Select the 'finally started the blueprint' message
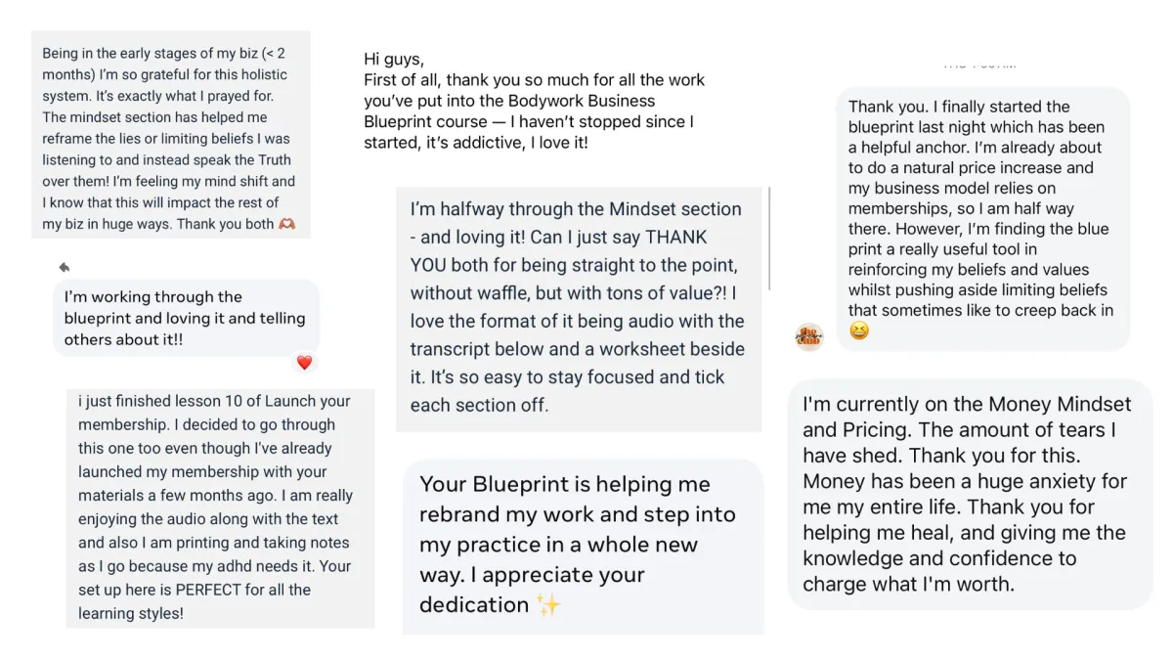This screenshot has height=660, width=1173. pyautogui.click(x=983, y=219)
